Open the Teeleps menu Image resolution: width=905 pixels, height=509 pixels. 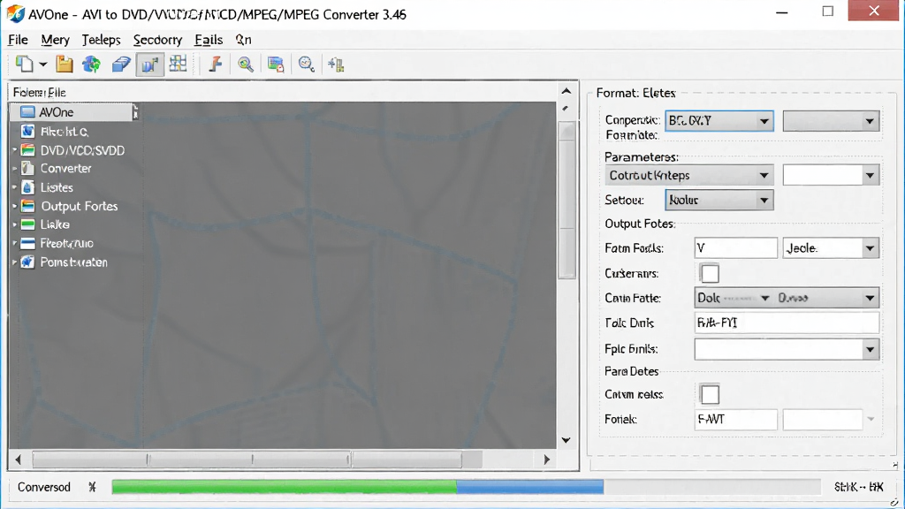(x=101, y=40)
